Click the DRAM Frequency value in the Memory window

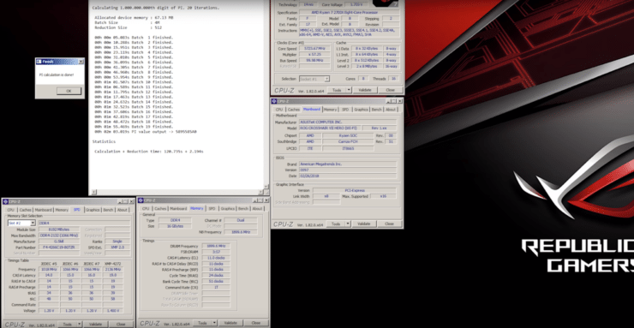point(216,246)
